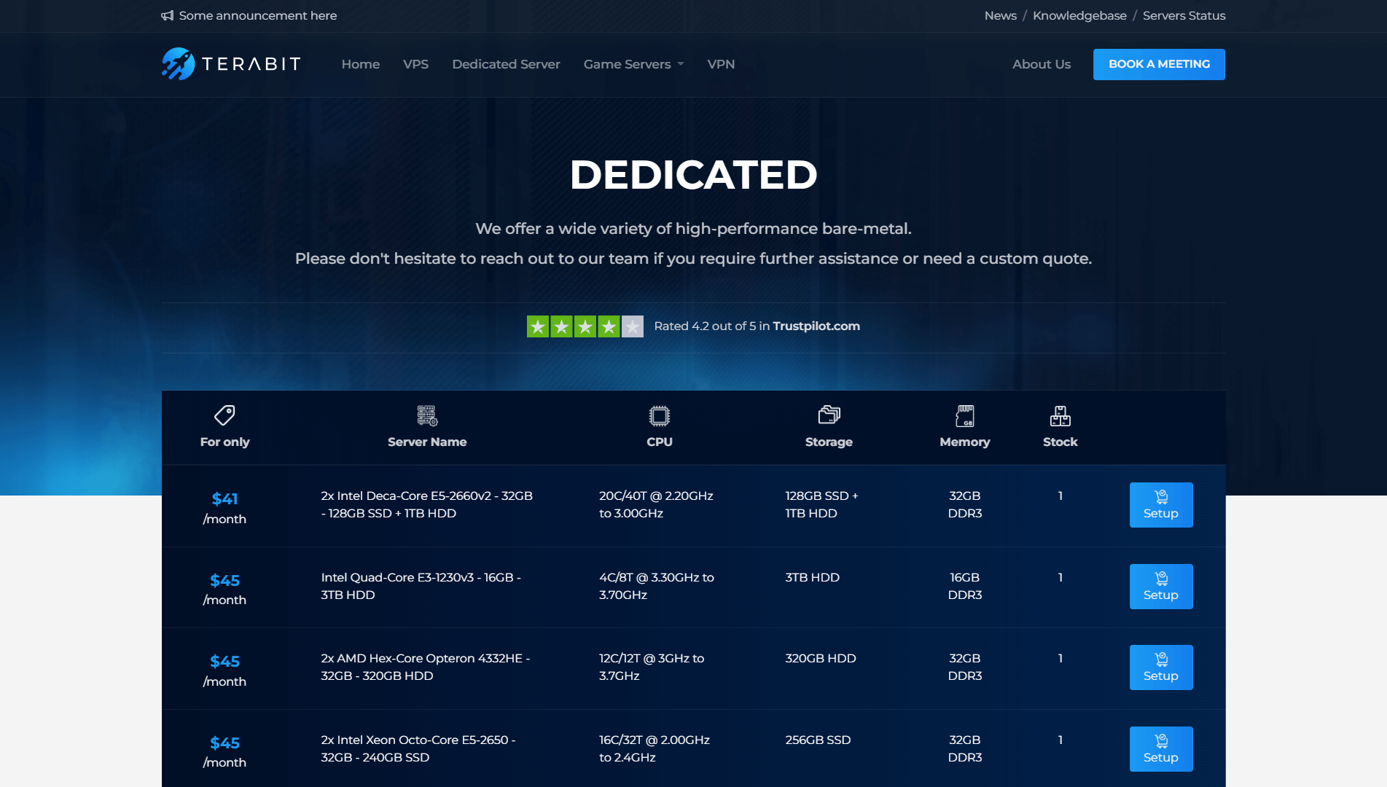This screenshot has width=1387, height=787.
Task: Click the Trustpilot green star rating
Action: click(585, 326)
